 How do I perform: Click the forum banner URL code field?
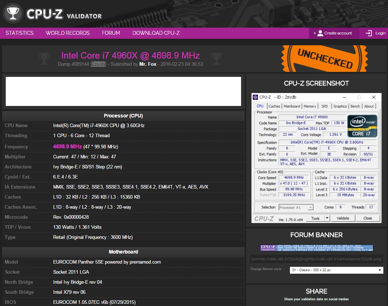[x=316, y=259]
